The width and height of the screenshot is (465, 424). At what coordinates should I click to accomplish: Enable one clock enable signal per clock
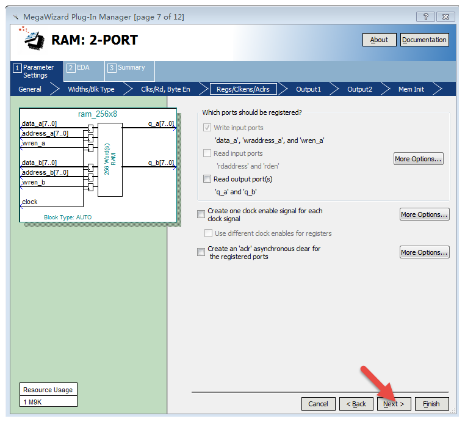click(x=201, y=214)
